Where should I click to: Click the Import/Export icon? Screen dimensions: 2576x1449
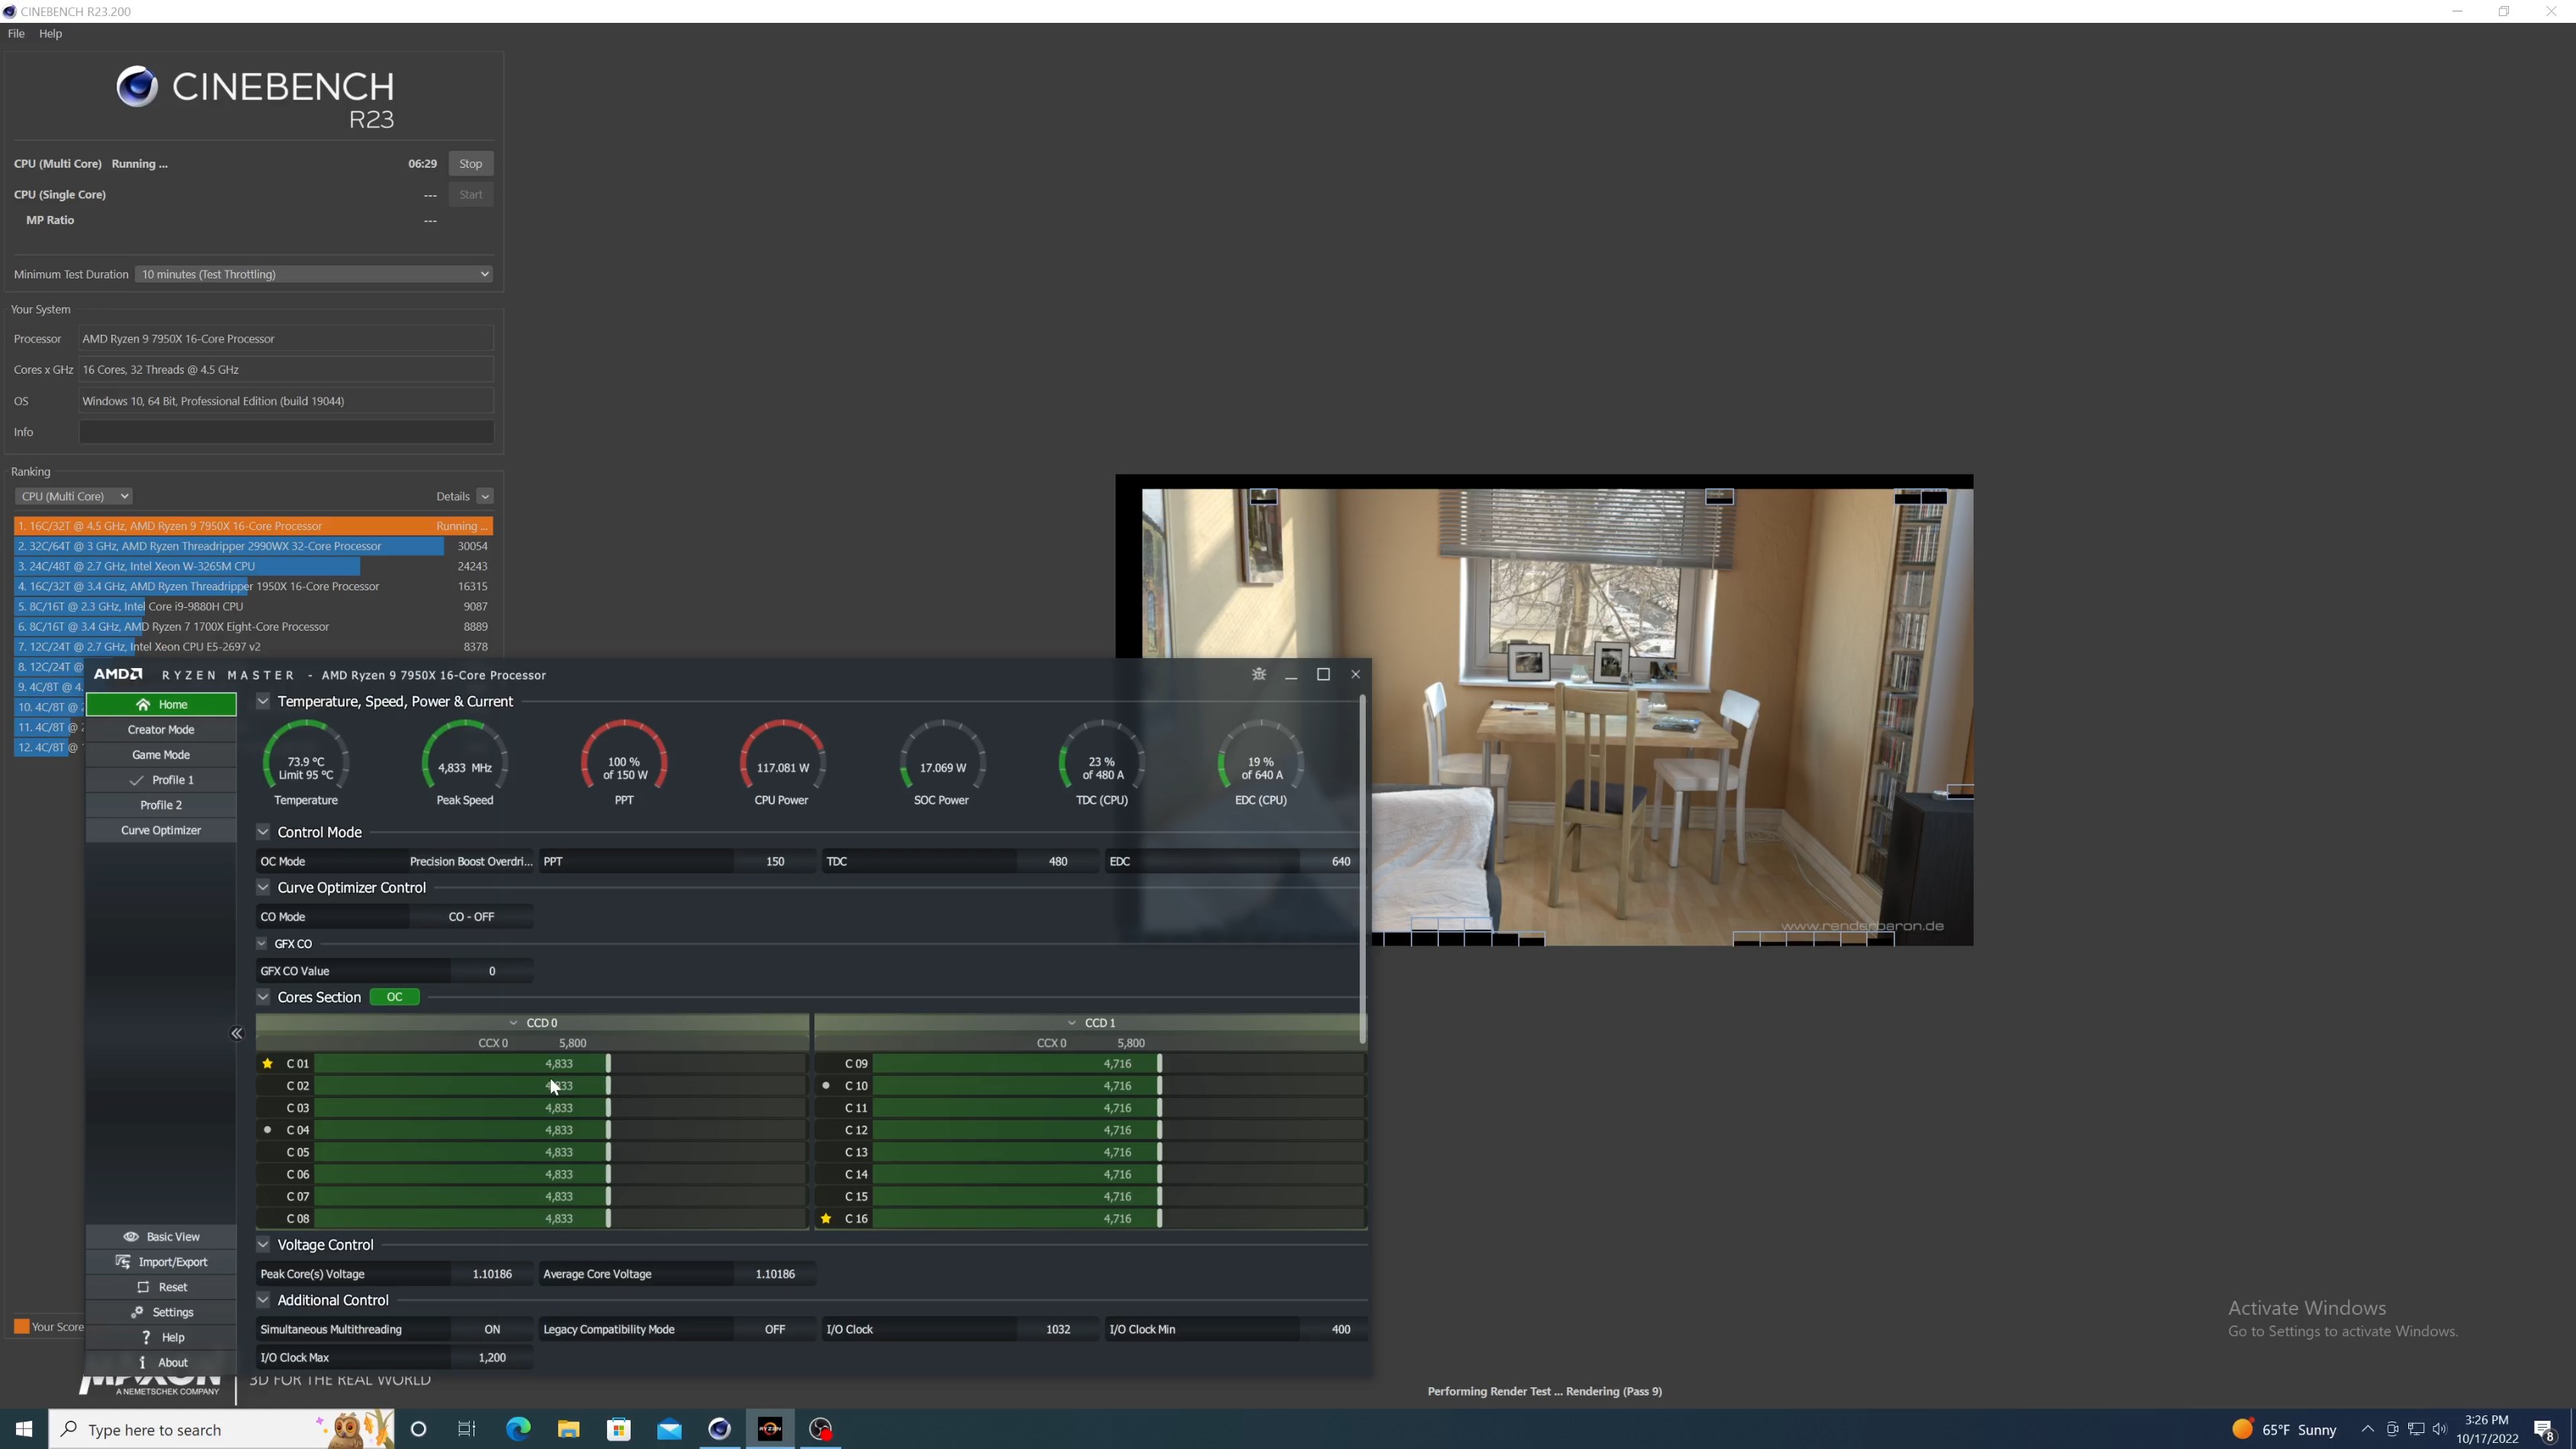[123, 1262]
